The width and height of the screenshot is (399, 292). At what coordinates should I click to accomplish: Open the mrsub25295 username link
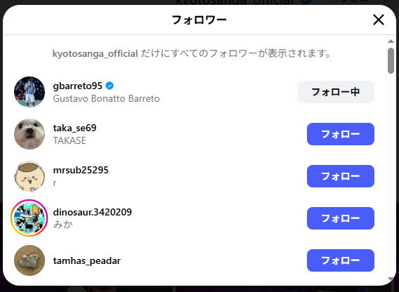coord(81,170)
